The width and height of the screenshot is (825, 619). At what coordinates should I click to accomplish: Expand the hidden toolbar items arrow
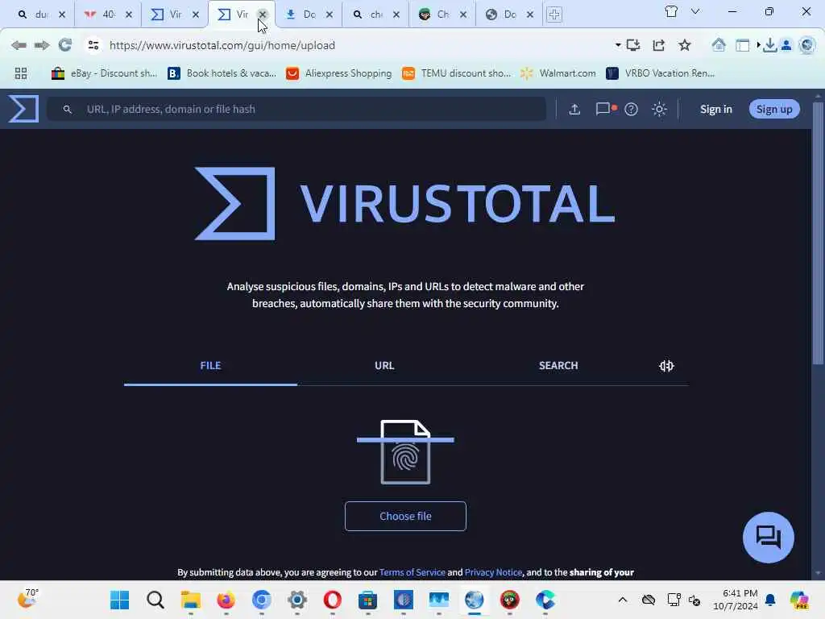759,45
